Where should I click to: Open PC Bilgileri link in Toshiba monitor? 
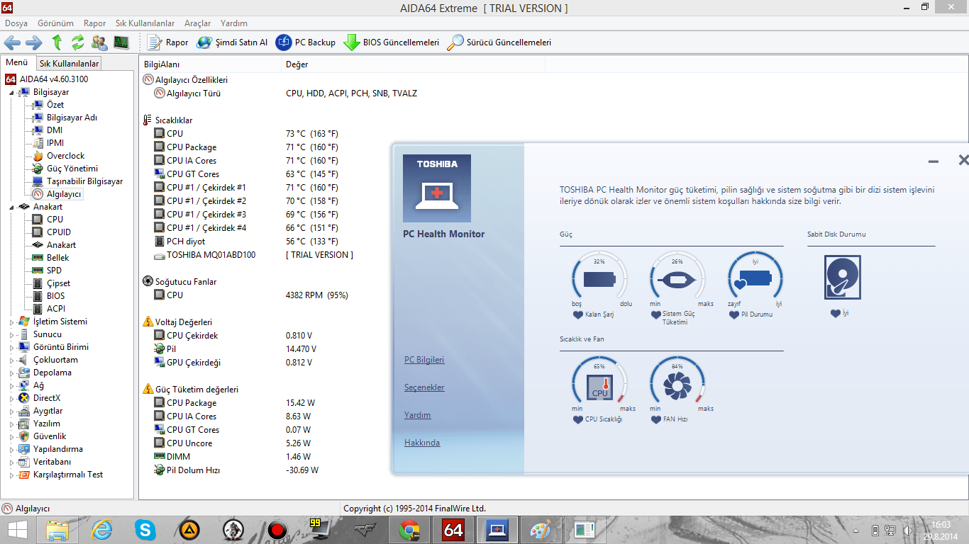(424, 360)
